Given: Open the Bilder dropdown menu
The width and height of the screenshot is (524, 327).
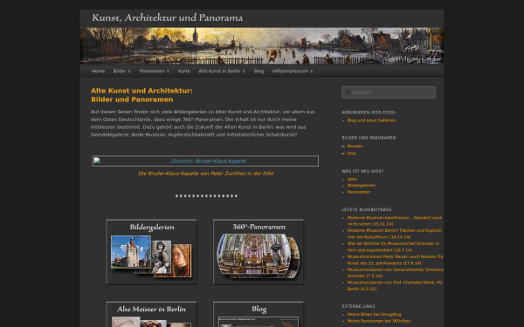Looking at the screenshot, I should pos(122,72).
